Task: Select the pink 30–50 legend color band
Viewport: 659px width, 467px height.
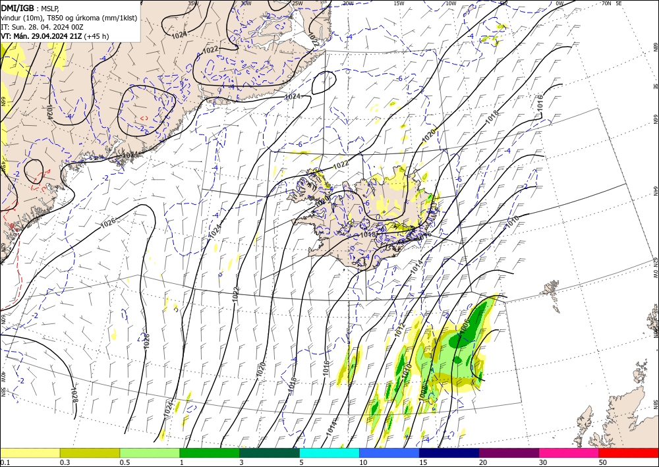Action: 569,453
